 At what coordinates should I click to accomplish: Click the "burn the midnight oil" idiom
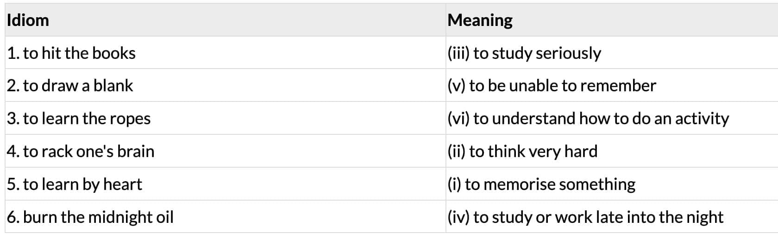point(98,217)
